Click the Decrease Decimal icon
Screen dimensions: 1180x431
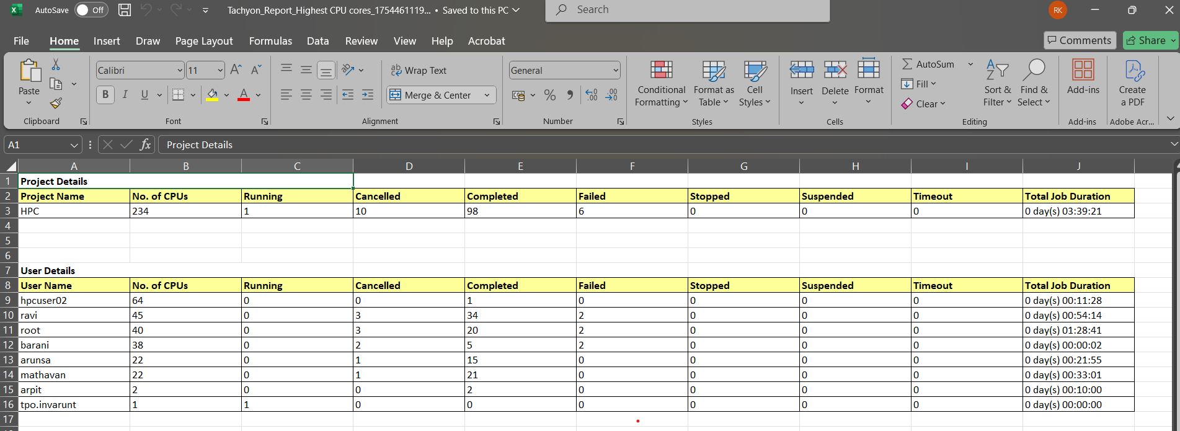click(611, 95)
